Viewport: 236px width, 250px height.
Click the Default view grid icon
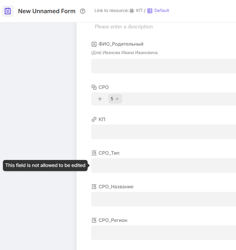coord(150,11)
